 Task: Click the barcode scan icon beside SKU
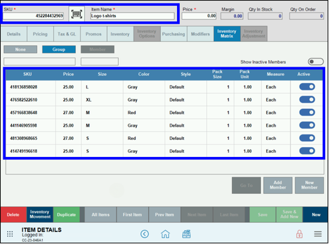77,14
